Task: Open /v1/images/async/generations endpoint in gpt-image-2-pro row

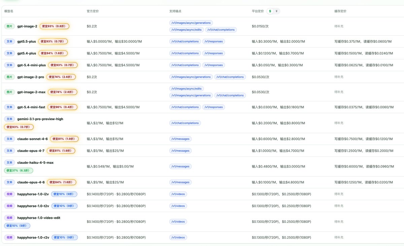Action: 191,77
